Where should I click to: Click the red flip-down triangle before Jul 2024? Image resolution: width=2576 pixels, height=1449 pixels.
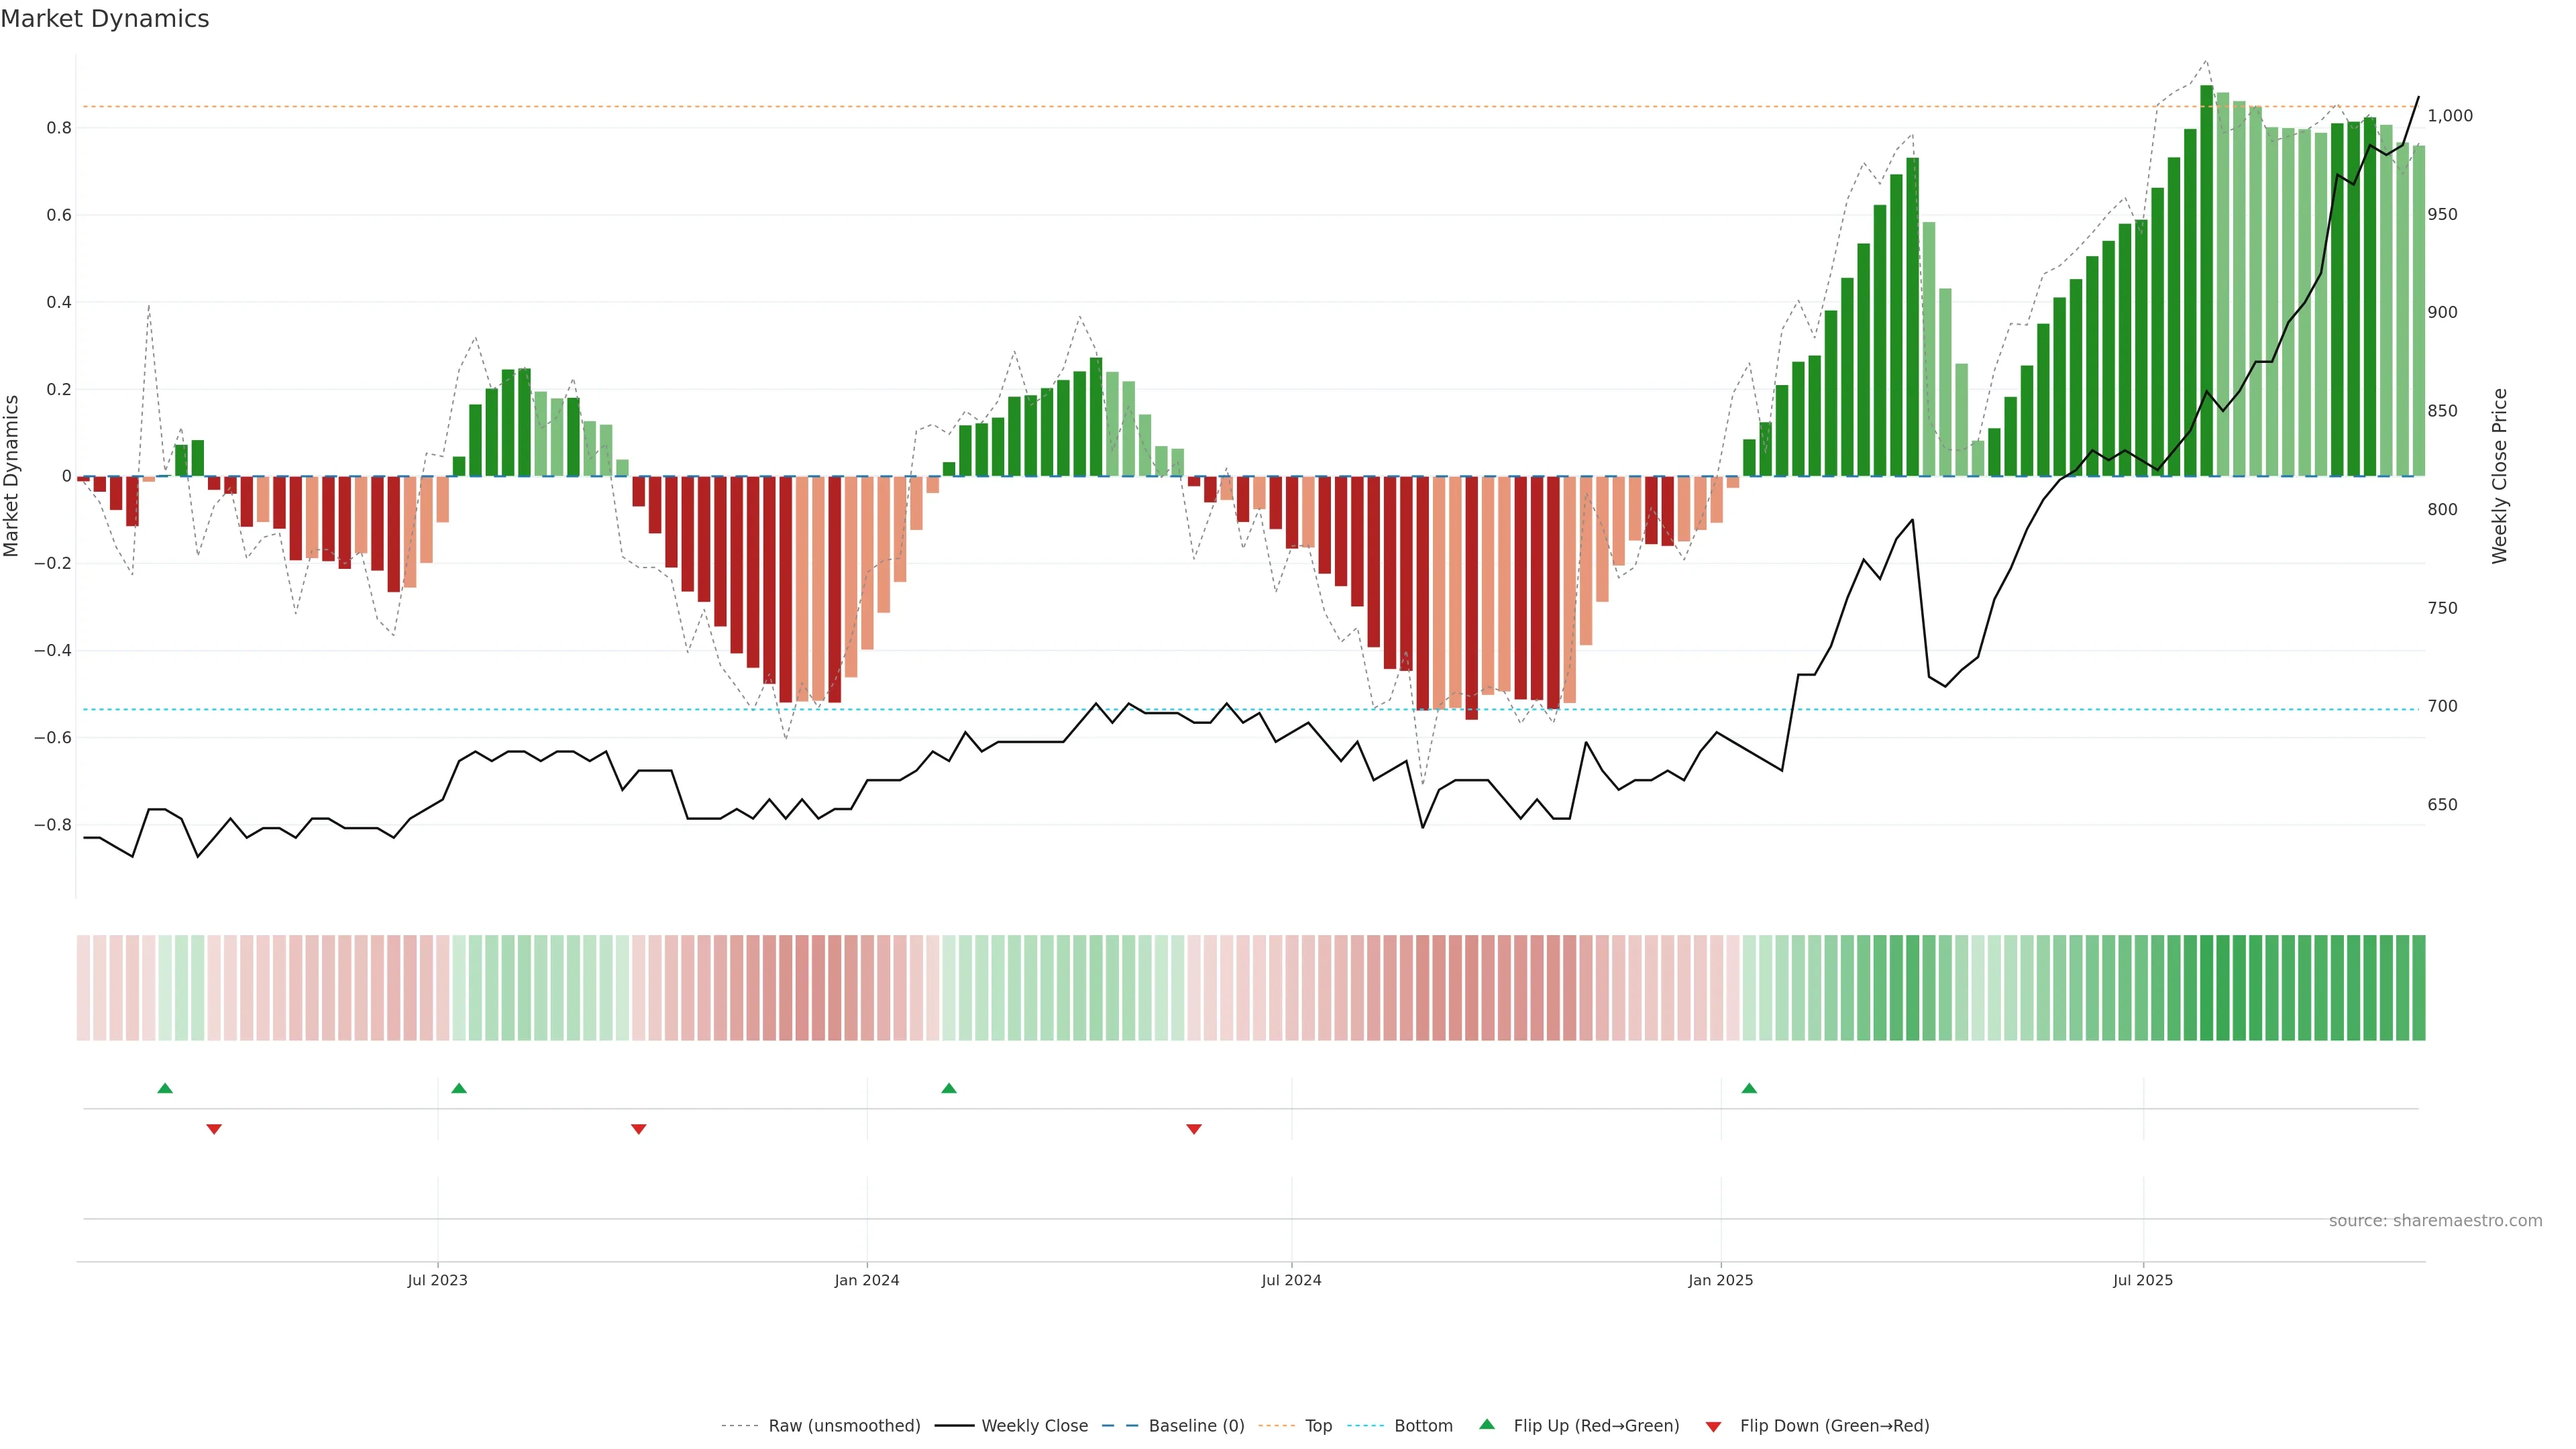(x=1194, y=1129)
